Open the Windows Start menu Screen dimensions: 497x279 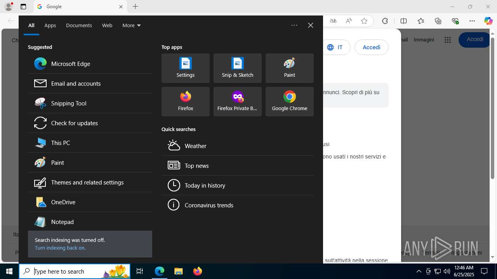(x=9, y=271)
